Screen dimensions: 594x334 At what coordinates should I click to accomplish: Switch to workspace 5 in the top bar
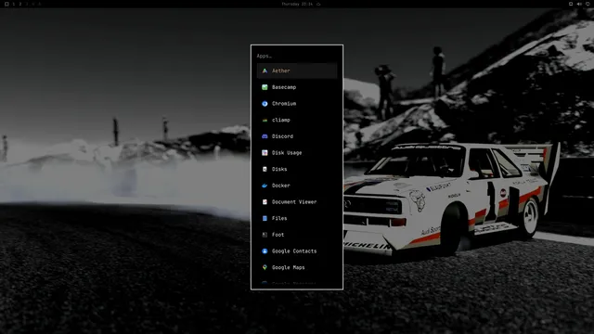pyautogui.click(x=39, y=4)
